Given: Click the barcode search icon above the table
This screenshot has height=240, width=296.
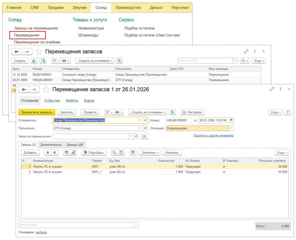Looking at the screenshot, I should pos(67,153).
